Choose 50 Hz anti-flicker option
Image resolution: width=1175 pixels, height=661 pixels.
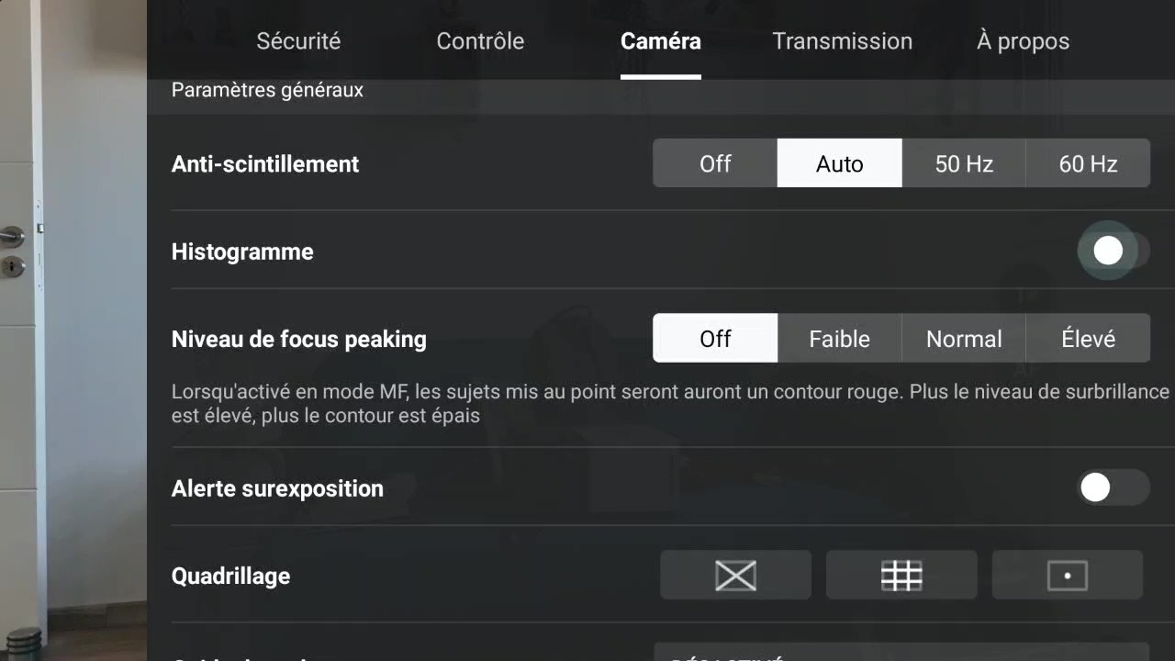tap(964, 163)
